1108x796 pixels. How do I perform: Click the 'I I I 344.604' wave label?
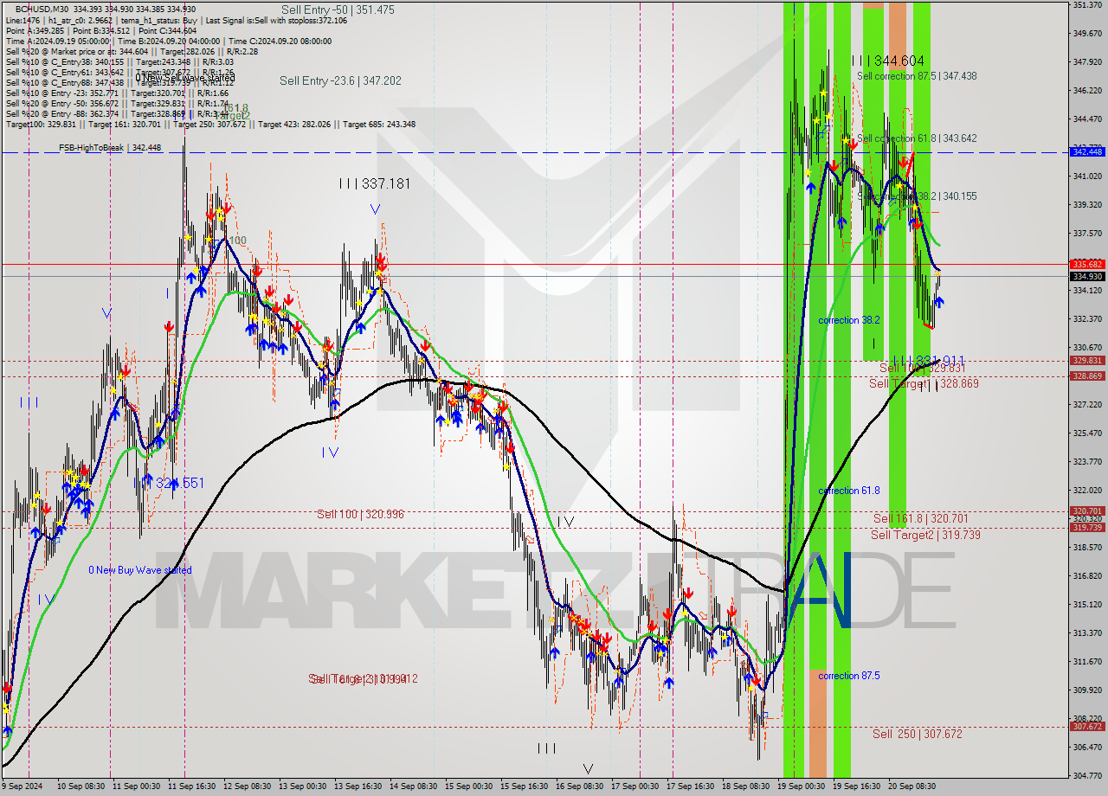(887, 61)
